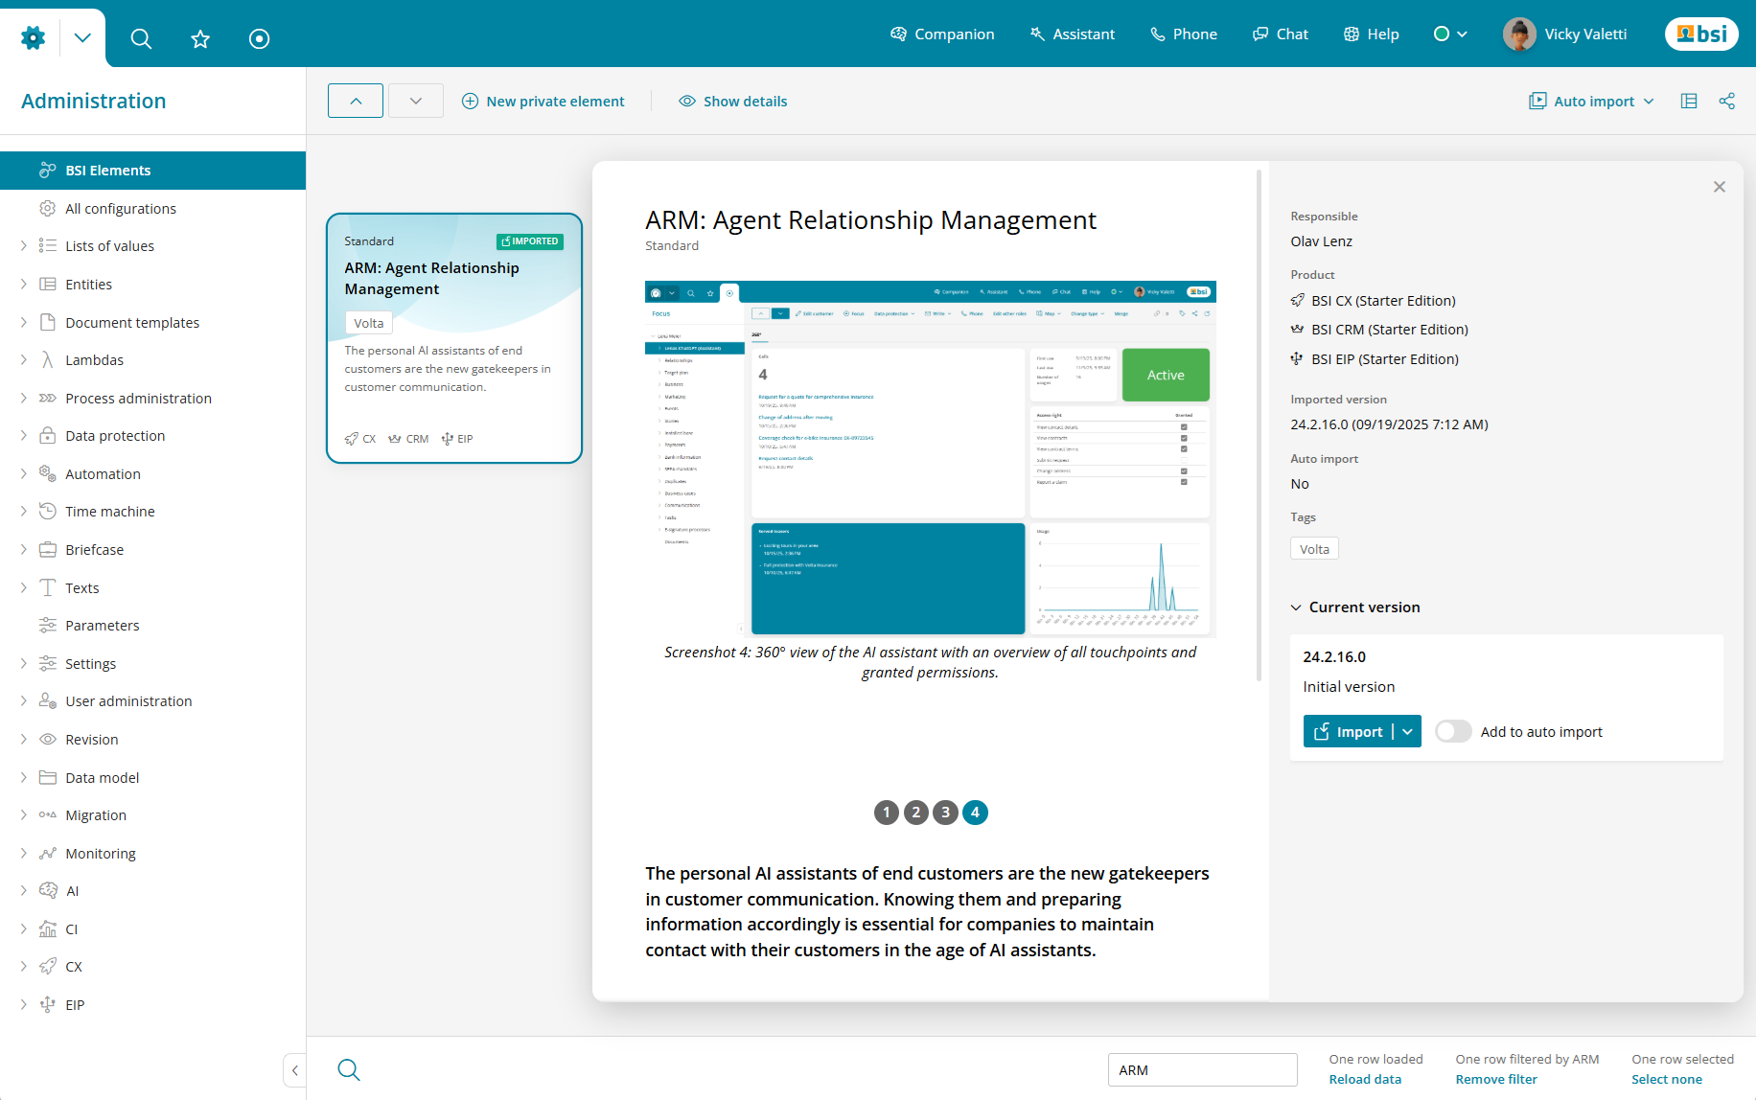Screen dimensions: 1756x1100
Task: Select All configurations in sidebar
Action: coord(121,208)
